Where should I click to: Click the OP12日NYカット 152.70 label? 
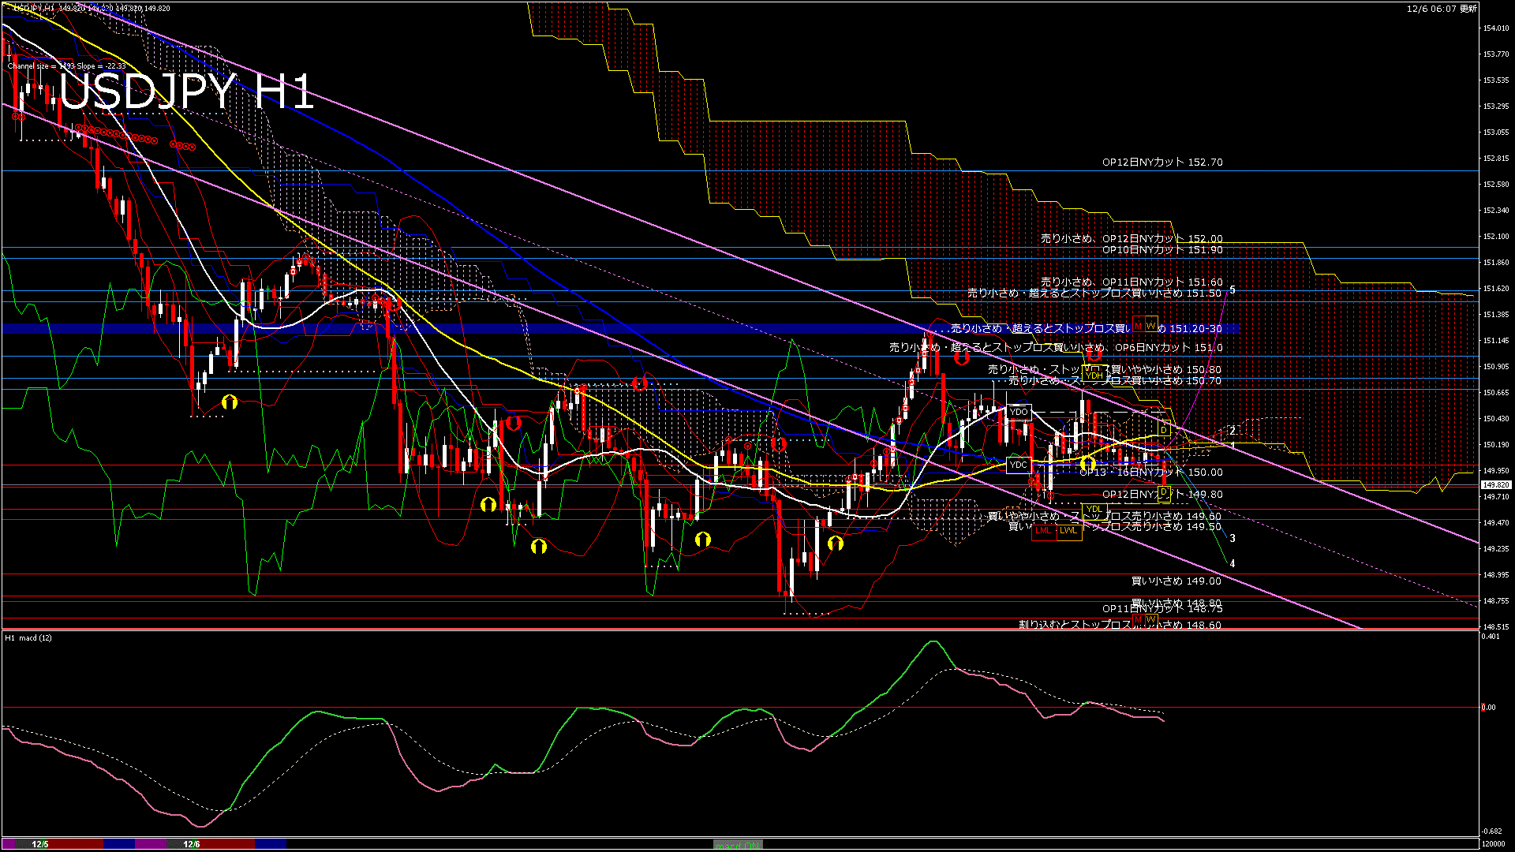point(1162,163)
